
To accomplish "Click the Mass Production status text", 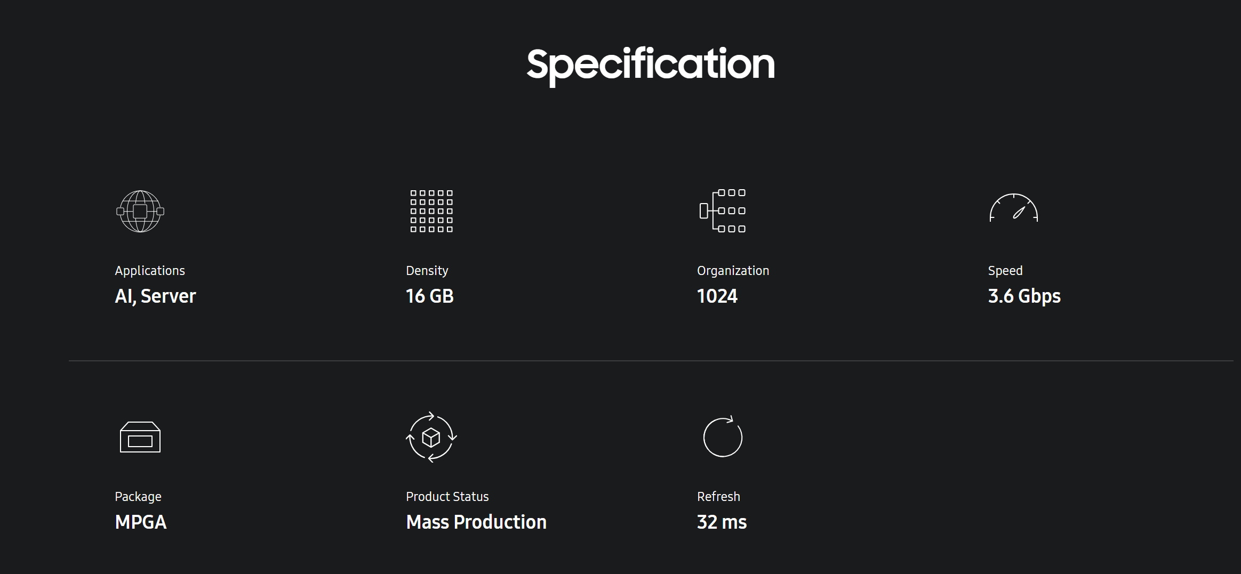I will pyautogui.click(x=476, y=522).
